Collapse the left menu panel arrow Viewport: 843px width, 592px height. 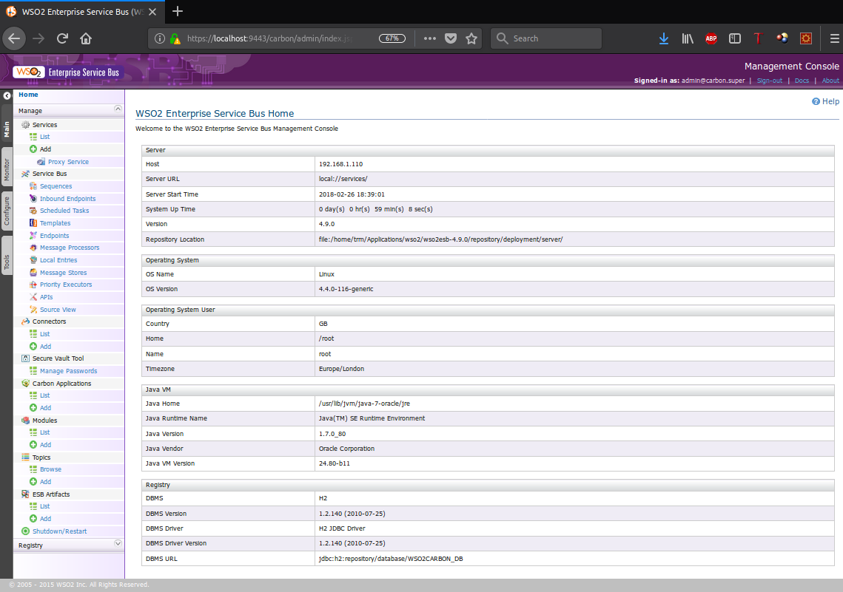click(x=7, y=95)
